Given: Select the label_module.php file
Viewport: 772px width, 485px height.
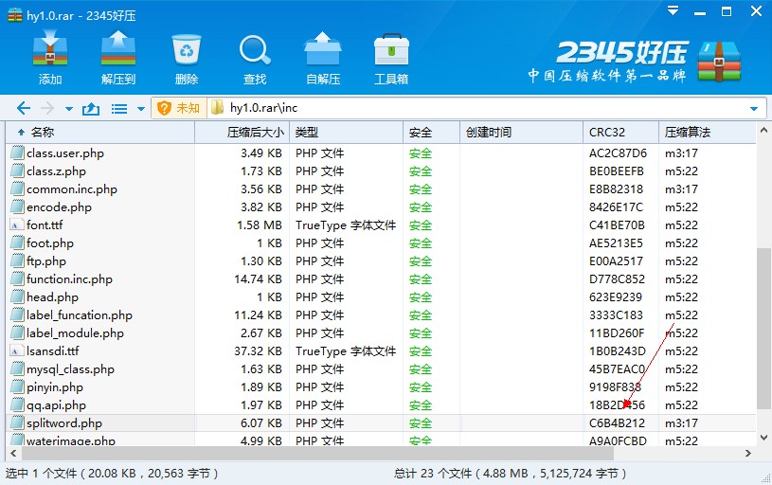Looking at the screenshot, I should coord(76,333).
